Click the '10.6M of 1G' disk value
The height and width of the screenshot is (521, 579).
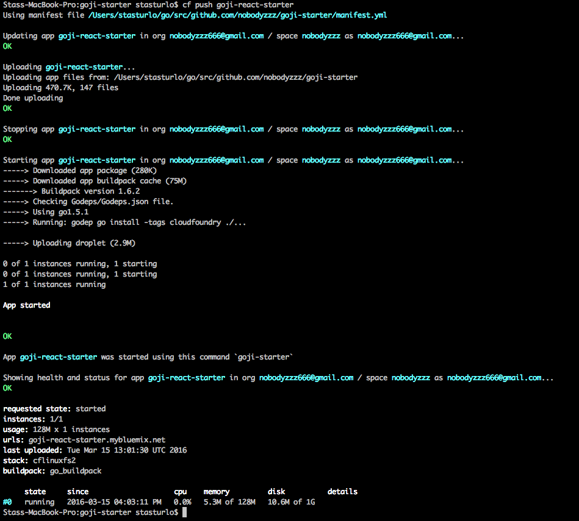pos(292,502)
